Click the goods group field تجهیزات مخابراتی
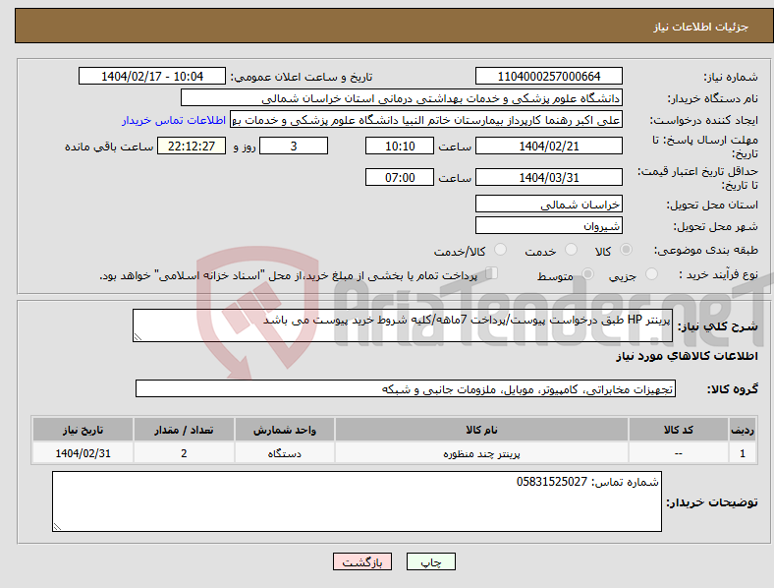This screenshot has width=774, height=588. pyautogui.click(x=406, y=388)
